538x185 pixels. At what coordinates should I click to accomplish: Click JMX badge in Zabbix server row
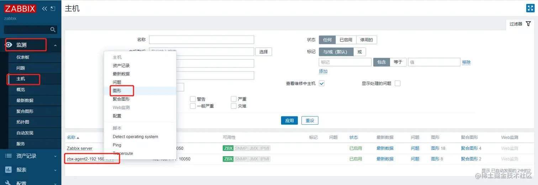[253, 148]
